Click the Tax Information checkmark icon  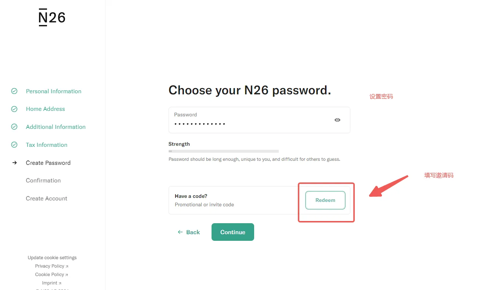[14, 145]
